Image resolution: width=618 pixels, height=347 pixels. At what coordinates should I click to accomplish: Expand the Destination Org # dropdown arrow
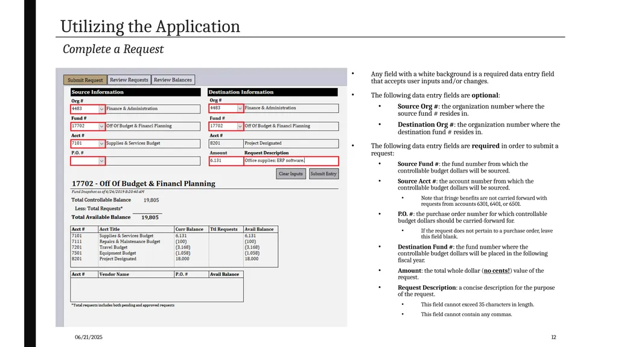[x=240, y=108]
